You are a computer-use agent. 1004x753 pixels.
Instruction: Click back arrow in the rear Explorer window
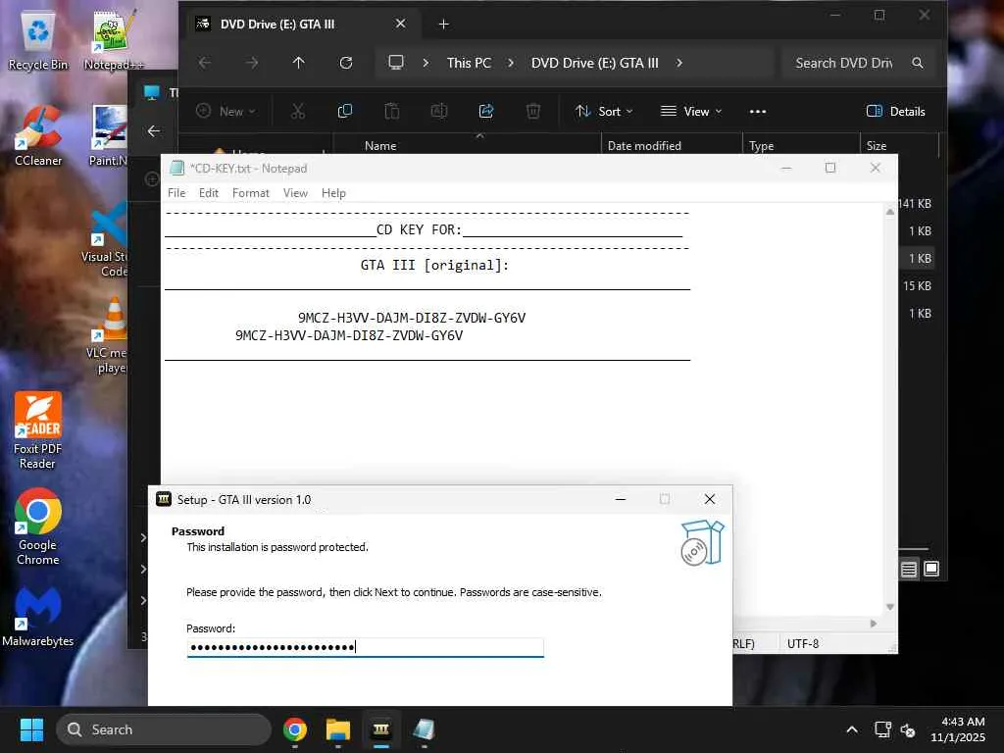pos(154,131)
